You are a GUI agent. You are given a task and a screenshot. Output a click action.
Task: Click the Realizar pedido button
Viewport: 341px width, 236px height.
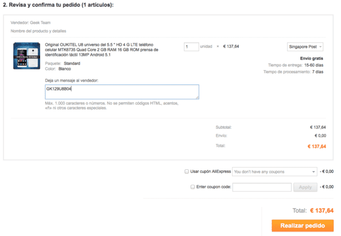click(302, 226)
